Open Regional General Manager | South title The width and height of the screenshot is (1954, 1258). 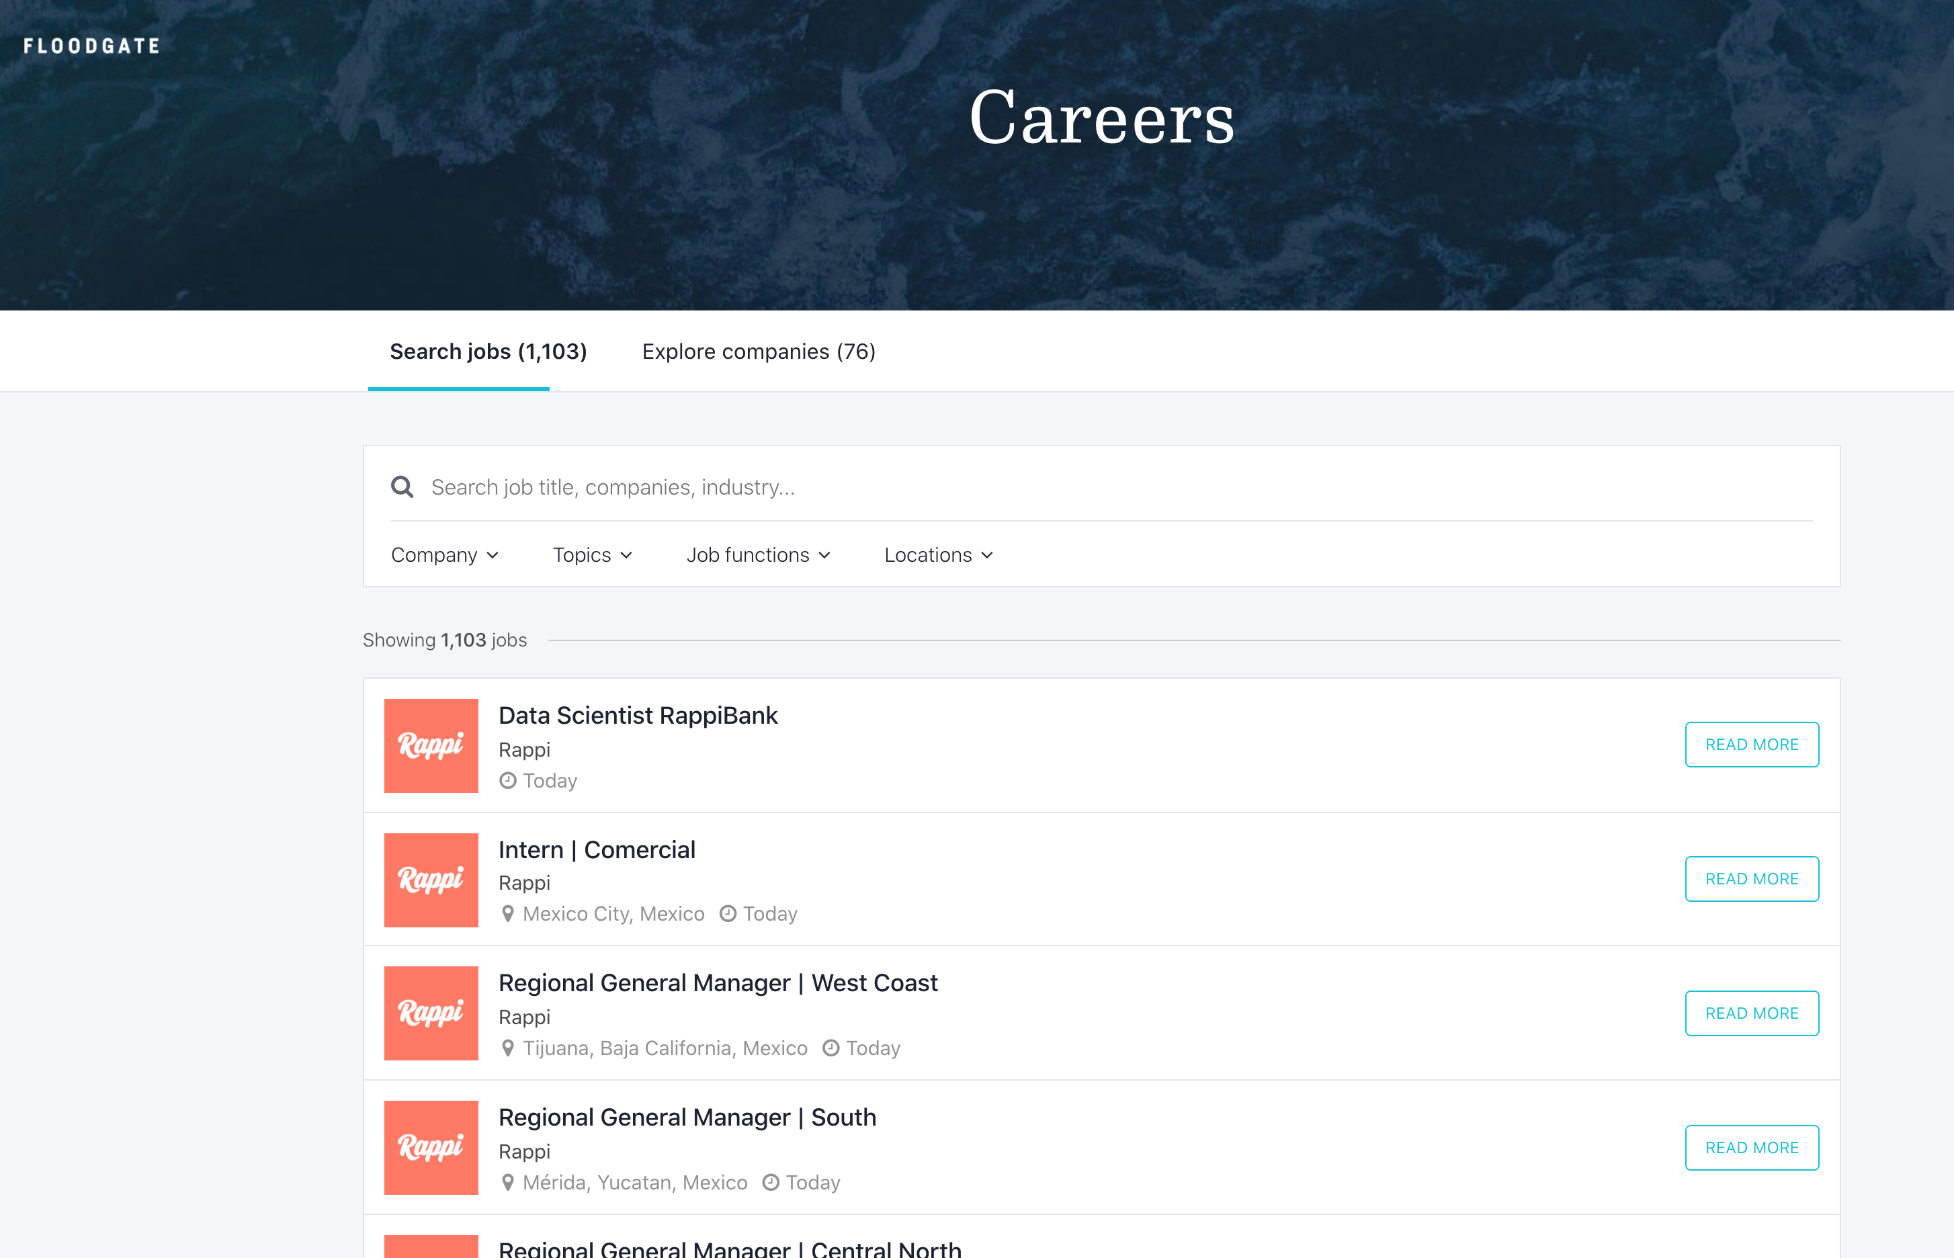coord(687,1118)
